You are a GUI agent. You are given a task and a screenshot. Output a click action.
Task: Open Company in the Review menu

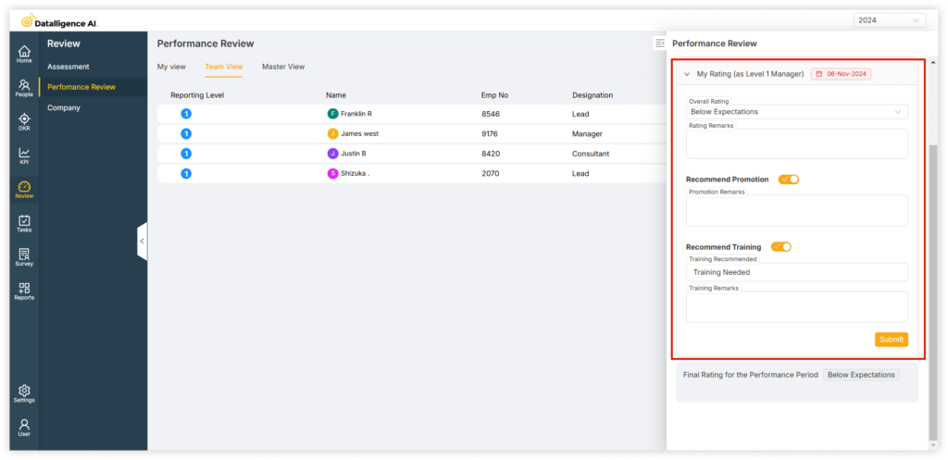tap(64, 107)
